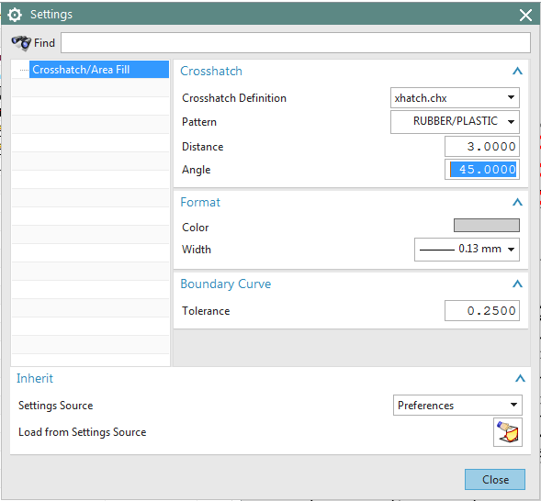The height and width of the screenshot is (501, 541).
Task: Click the Load from Settings Source icon
Action: click(x=508, y=432)
